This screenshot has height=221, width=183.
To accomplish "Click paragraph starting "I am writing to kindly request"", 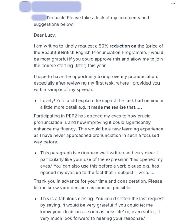I will pos(99,56).
